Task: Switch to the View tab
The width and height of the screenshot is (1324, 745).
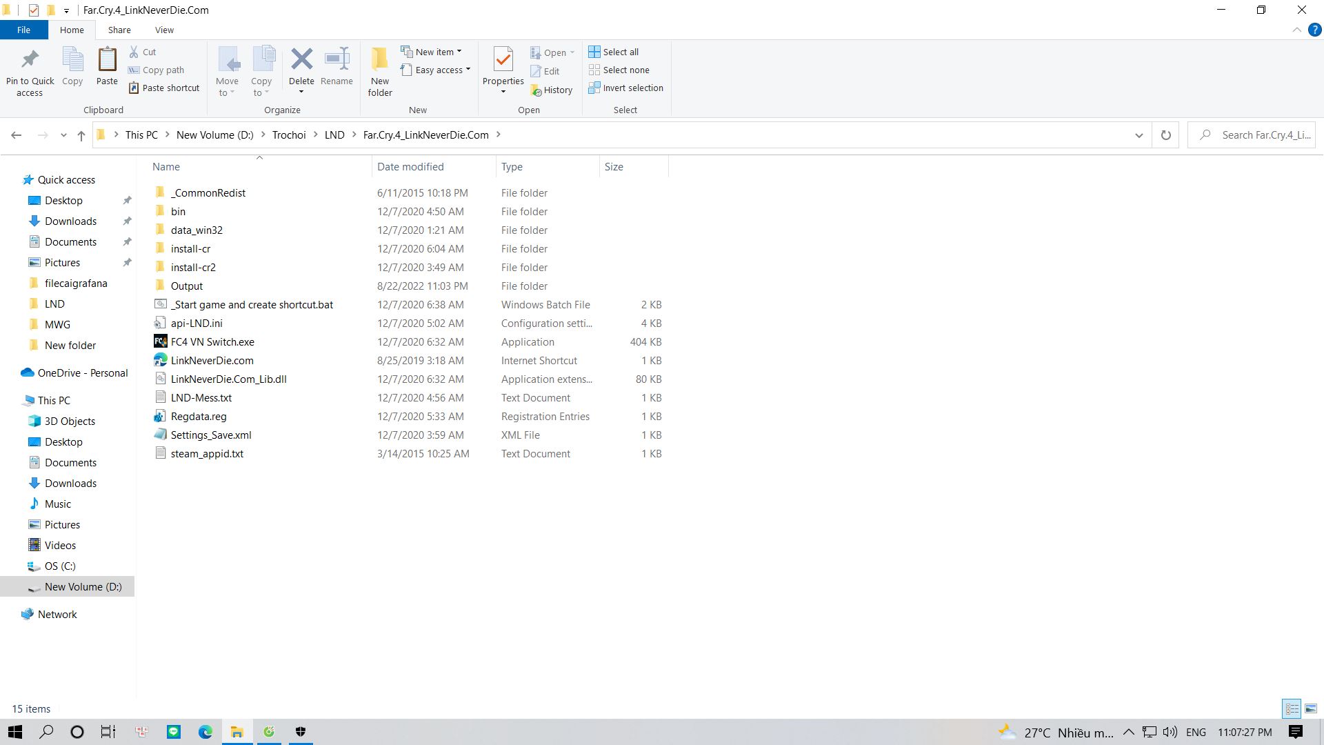Action: click(x=164, y=30)
